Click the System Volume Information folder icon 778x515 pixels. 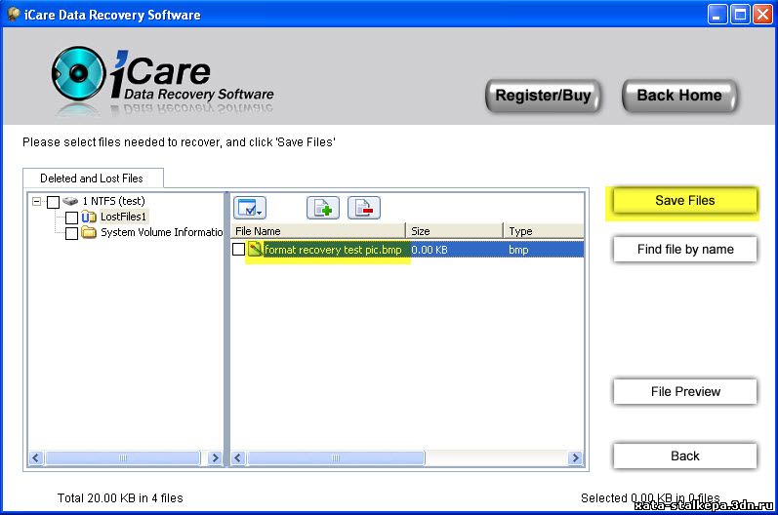click(88, 232)
